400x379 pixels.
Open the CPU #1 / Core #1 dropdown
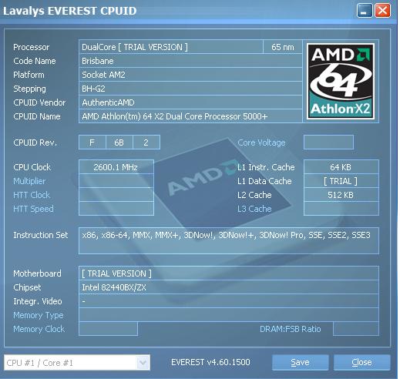click(x=77, y=363)
